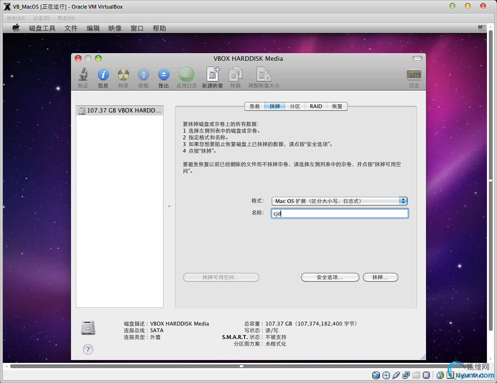Click VirtualBox USB device status icon
Screen dimensions: 497x383
pos(396,375)
